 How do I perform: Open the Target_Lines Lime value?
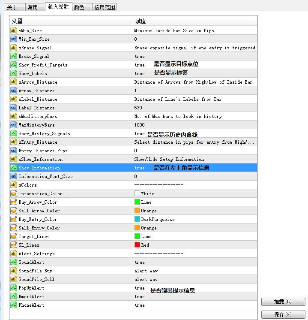tap(146, 236)
